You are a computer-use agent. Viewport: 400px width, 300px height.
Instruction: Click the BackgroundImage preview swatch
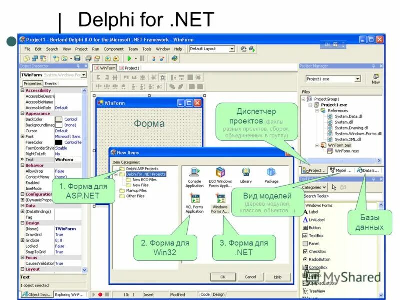pos(59,125)
